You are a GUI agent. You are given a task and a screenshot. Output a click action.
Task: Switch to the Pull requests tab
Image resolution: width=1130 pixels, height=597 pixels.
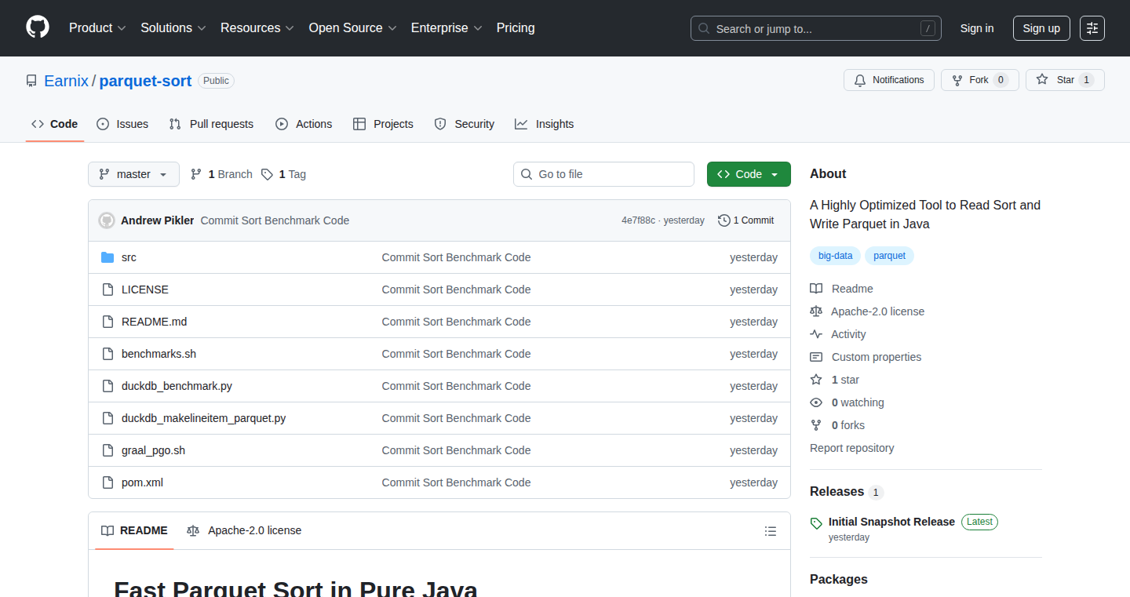click(212, 124)
